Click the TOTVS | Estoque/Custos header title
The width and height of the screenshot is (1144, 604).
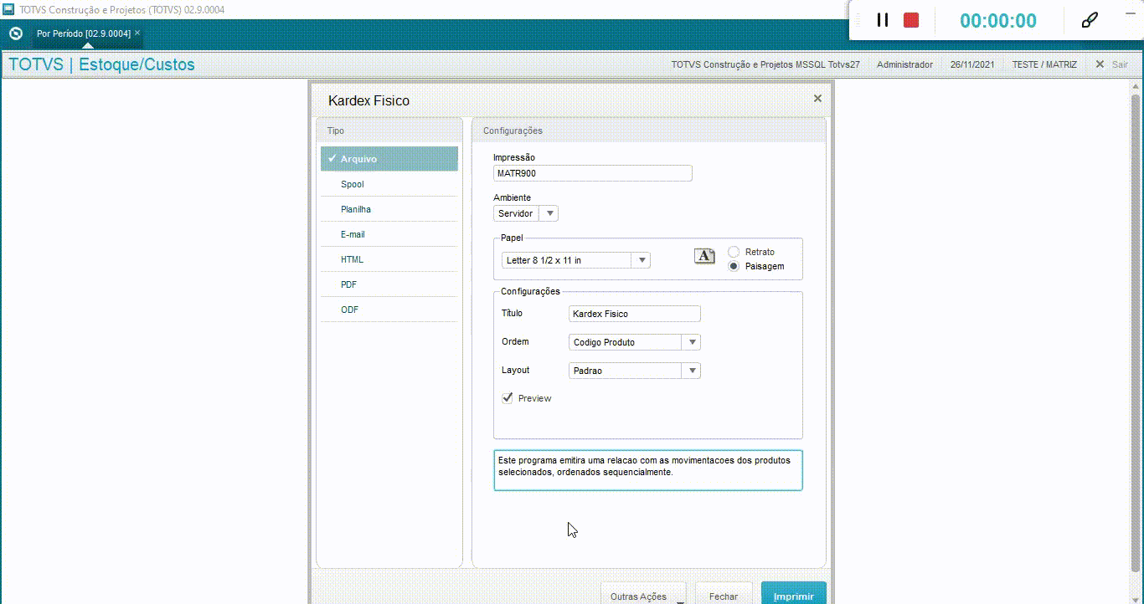click(x=101, y=64)
